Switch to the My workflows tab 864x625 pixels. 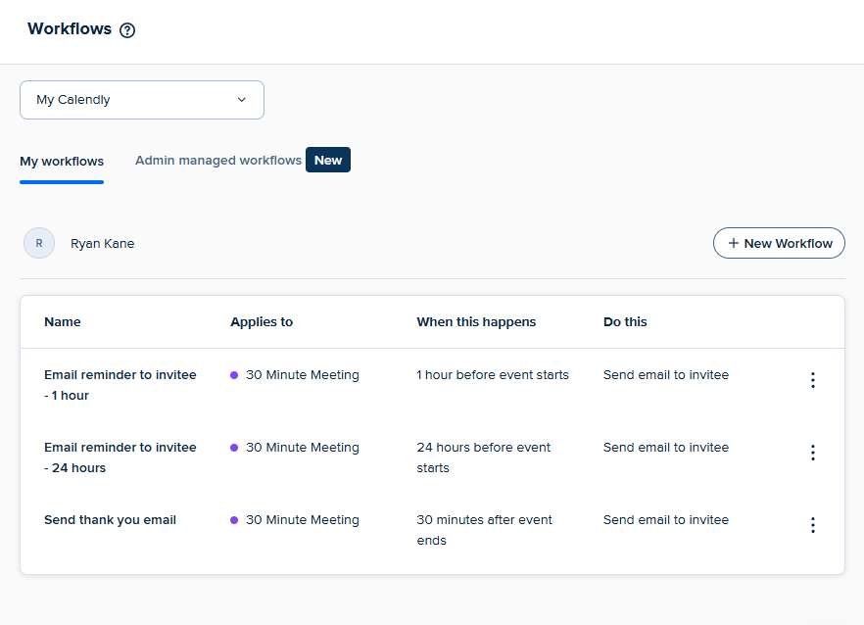[x=62, y=162]
